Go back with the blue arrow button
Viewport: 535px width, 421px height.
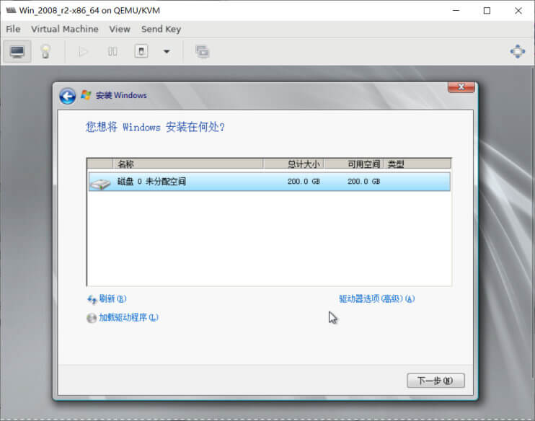pyautogui.click(x=68, y=96)
